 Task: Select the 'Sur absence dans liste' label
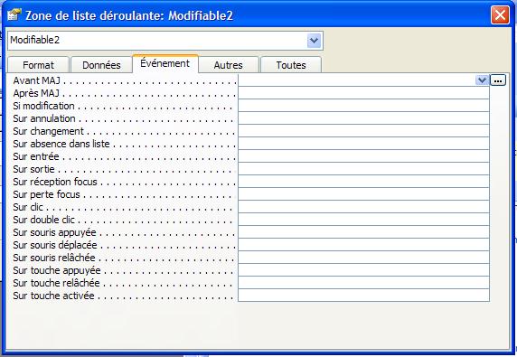(61, 144)
